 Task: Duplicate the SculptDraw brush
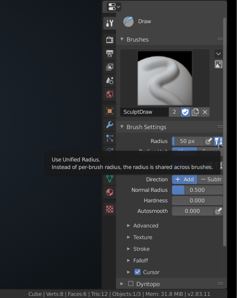click(x=195, y=112)
